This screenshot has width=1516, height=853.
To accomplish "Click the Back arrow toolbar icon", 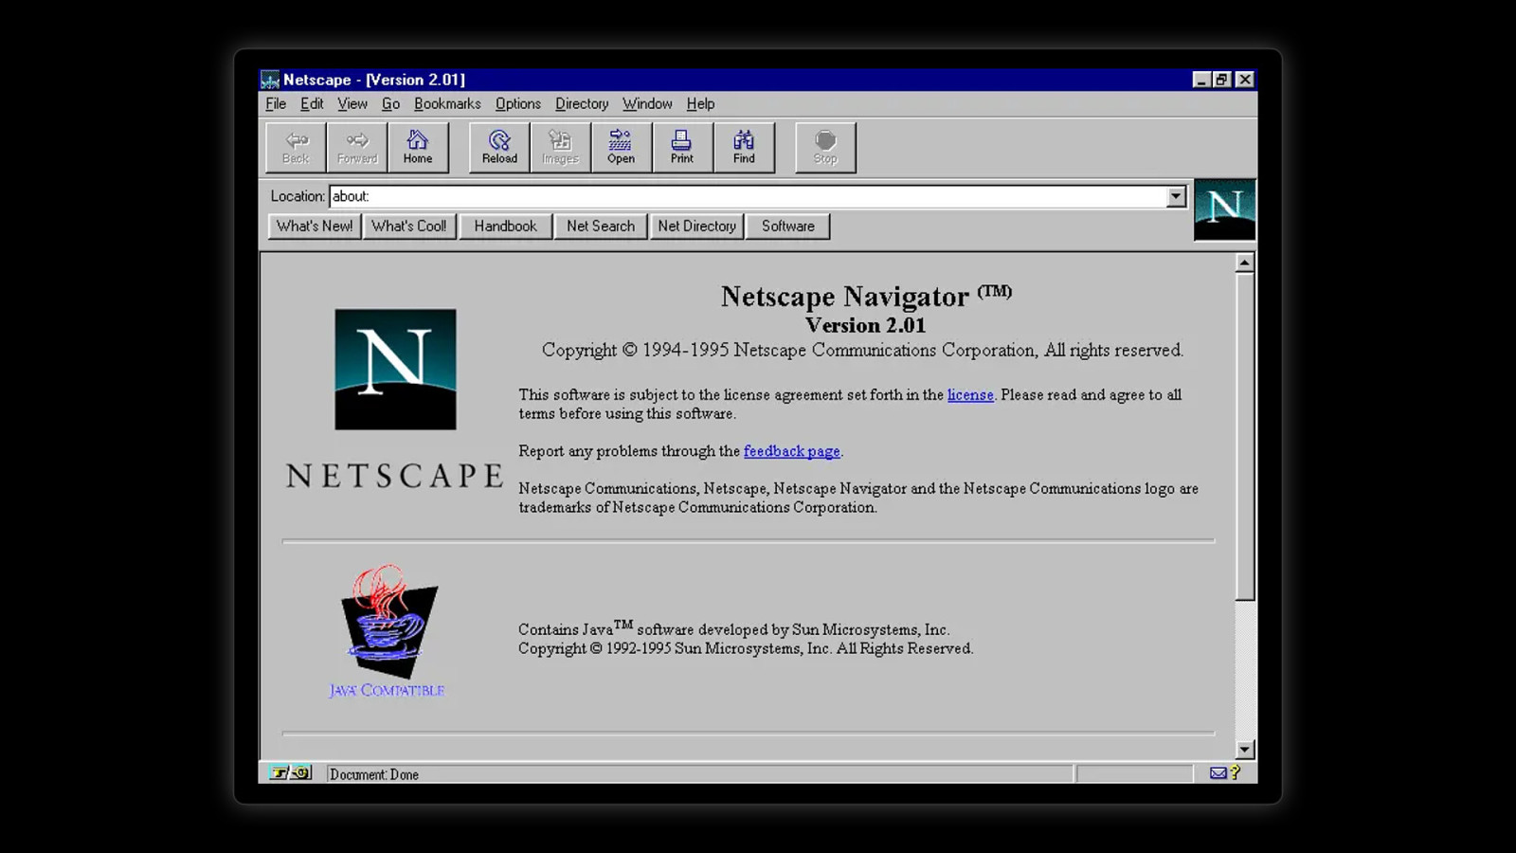I will (296, 147).
